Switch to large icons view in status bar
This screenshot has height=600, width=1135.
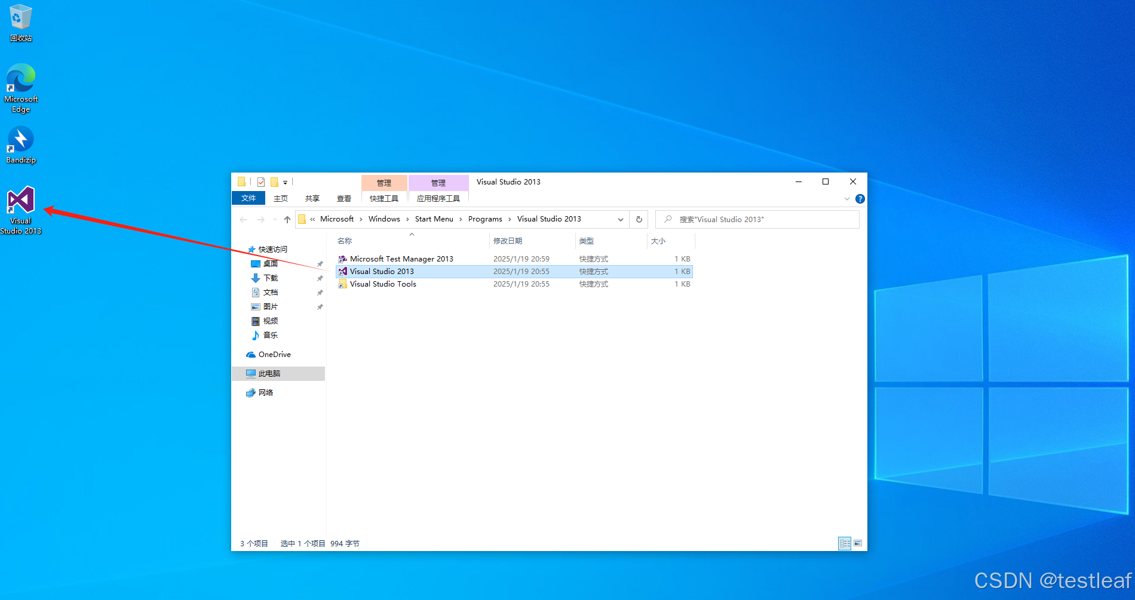click(x=858, y=543)
